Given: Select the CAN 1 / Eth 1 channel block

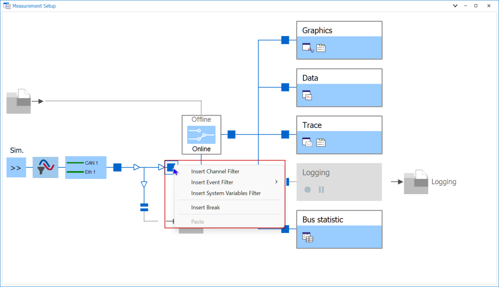Looking at the screenshot, I should point(86,167).
